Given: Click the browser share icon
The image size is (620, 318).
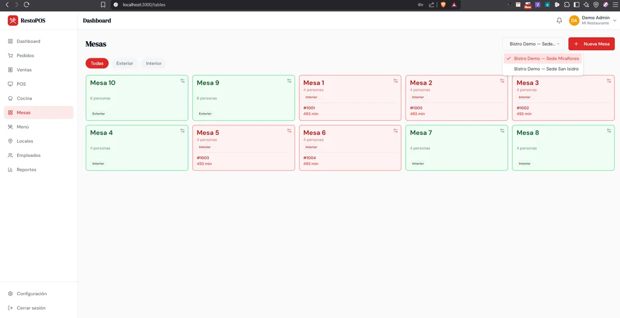Looking at the screenshot, I should click(x=431, y=4).
